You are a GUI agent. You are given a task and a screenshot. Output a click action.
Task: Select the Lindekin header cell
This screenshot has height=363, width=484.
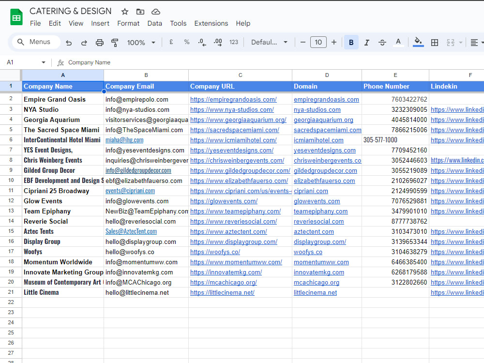pyautogui.click(x=456, y=87)
